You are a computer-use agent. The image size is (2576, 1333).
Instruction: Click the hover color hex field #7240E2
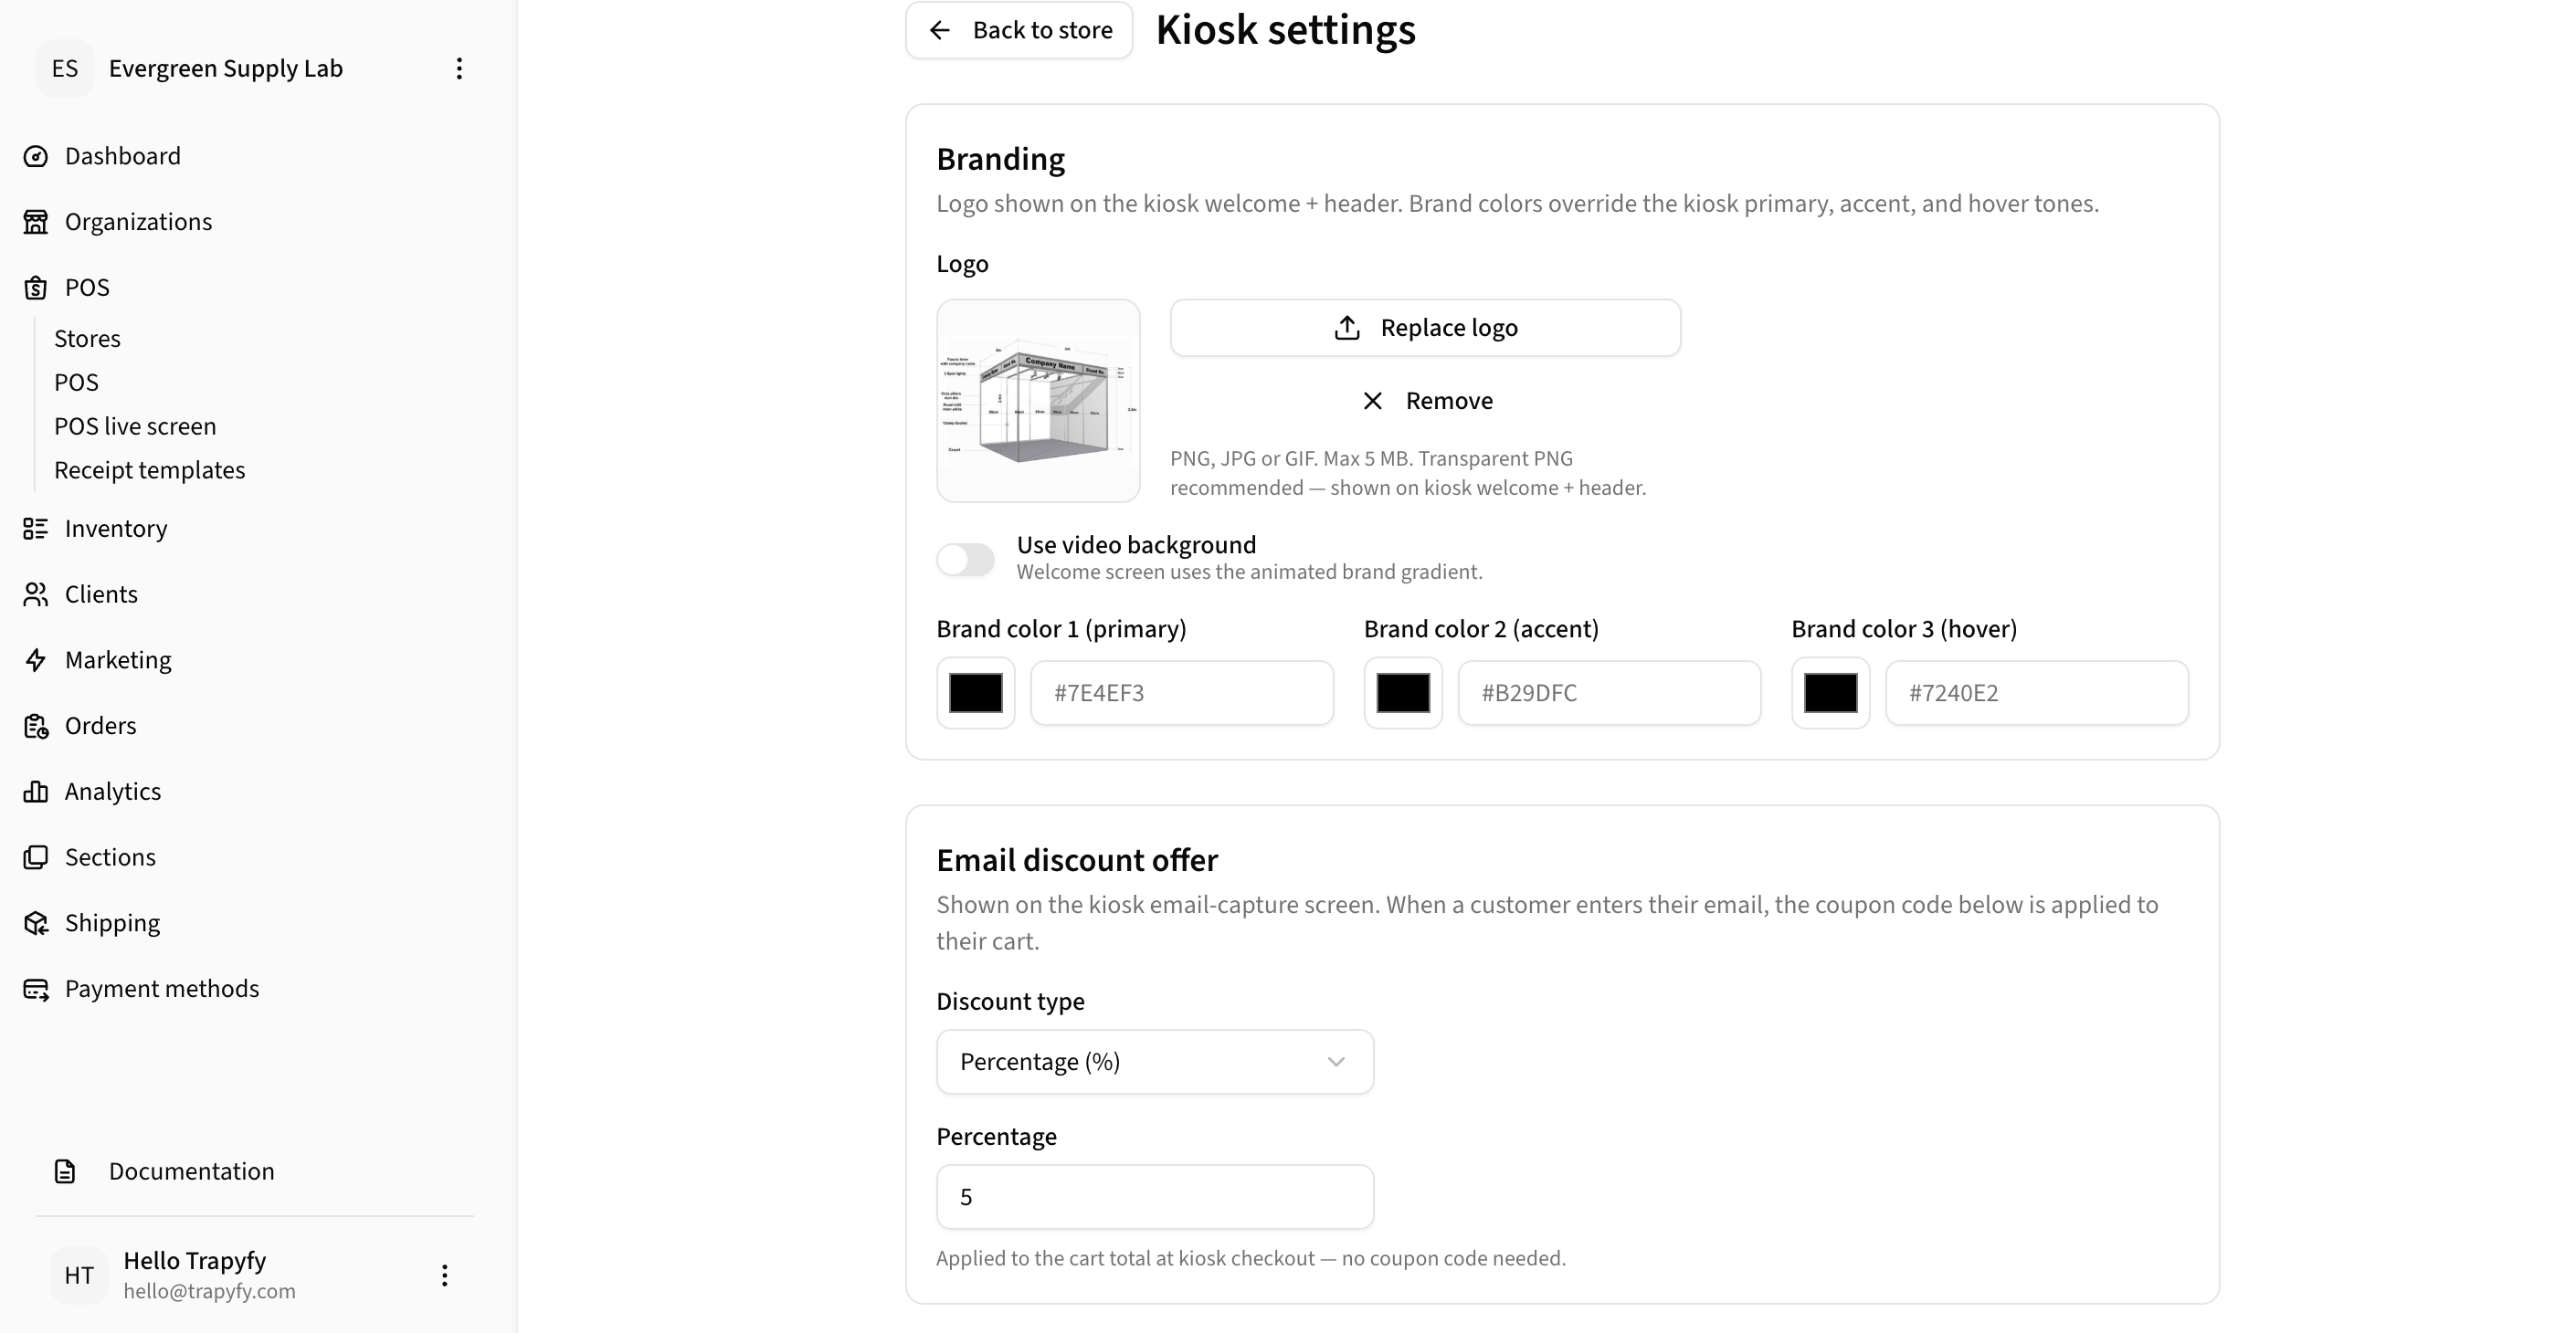click(x=2037, y=692)
